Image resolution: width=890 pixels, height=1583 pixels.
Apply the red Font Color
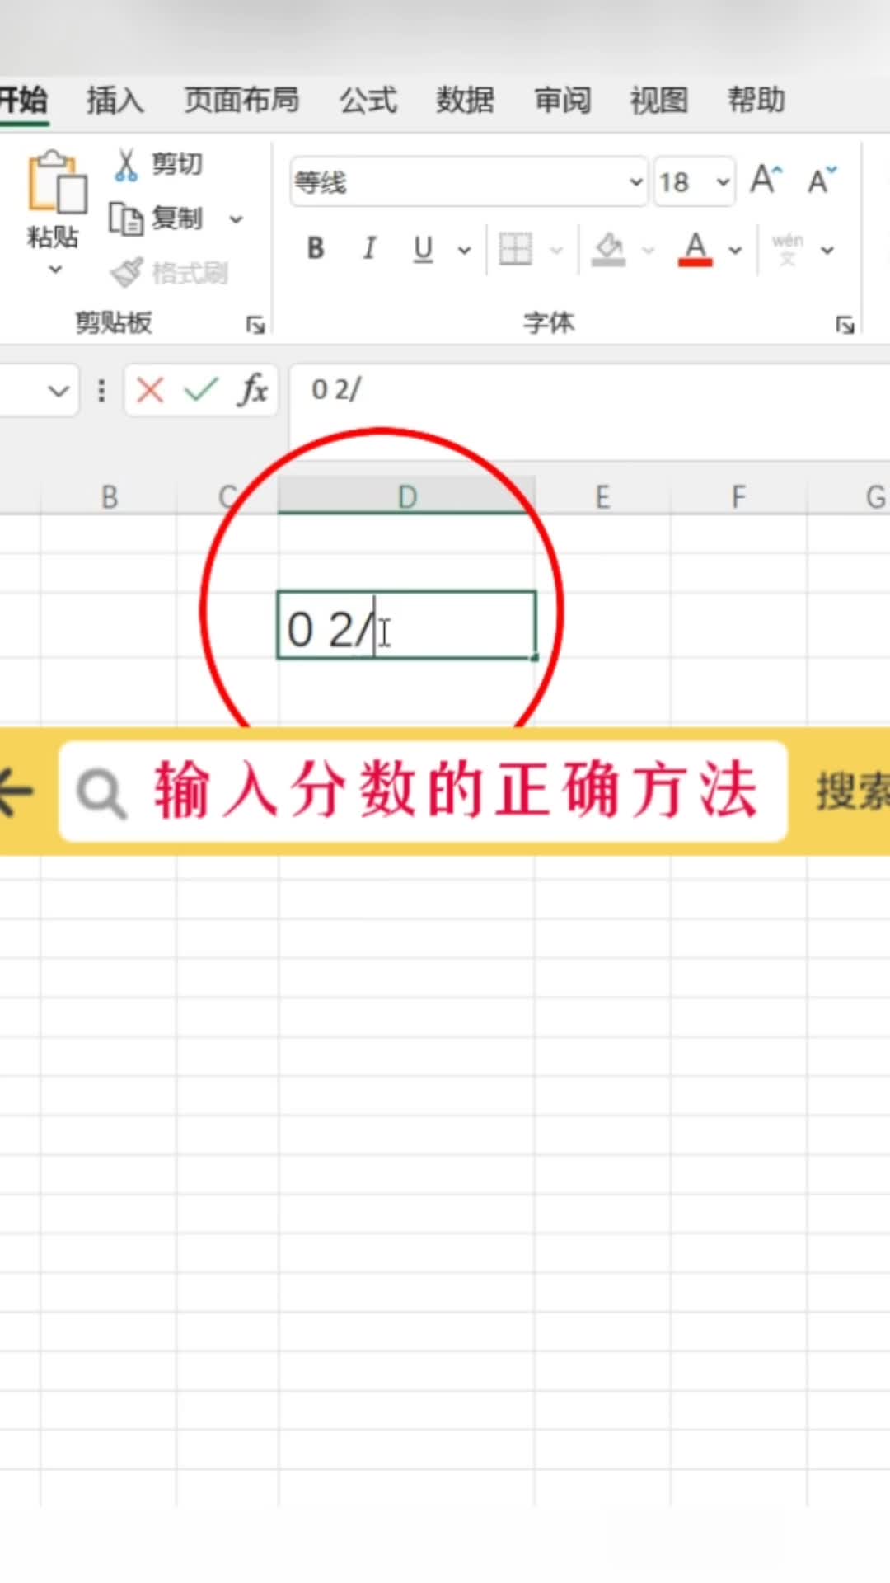coord(696,249)
